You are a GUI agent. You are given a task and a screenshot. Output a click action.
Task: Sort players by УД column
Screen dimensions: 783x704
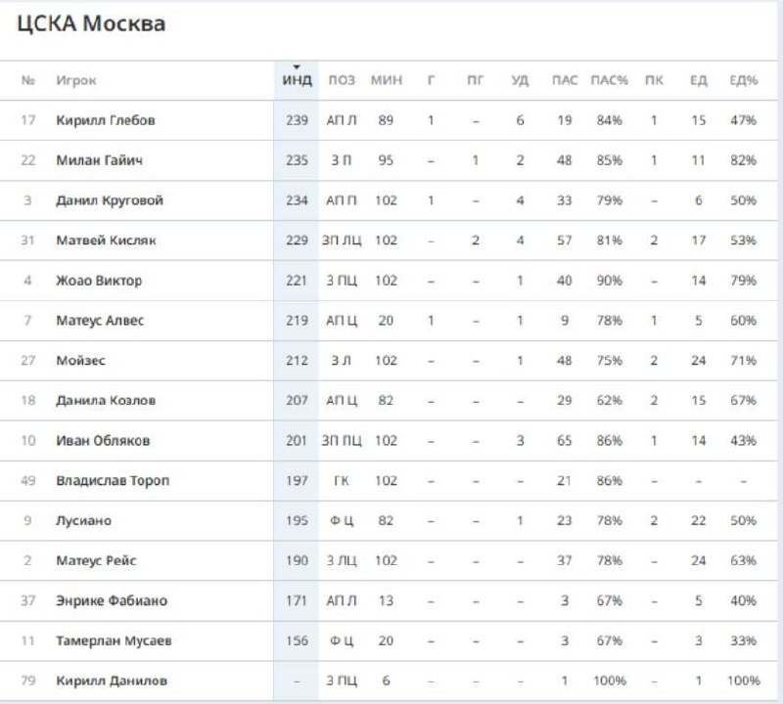[520, 80]
